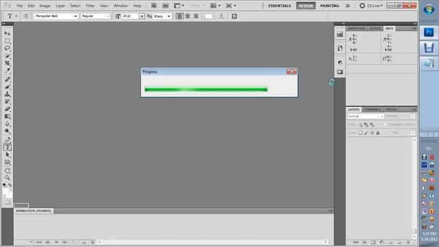Select the History Brush tool
The width and height of the screenshot is (439, 247).
pos(8,102)
